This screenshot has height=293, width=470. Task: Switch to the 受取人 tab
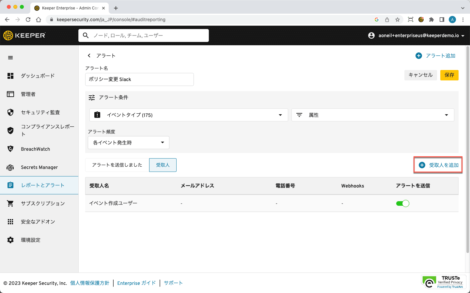[163, 165]
